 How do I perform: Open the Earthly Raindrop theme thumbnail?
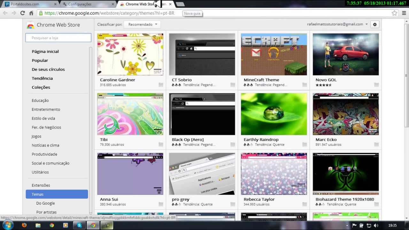(274, 114)
